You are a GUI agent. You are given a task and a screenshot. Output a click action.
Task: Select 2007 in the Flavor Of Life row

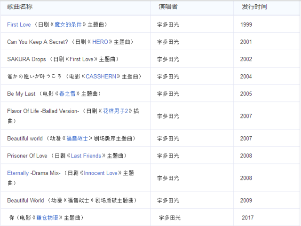coord(246,116)
